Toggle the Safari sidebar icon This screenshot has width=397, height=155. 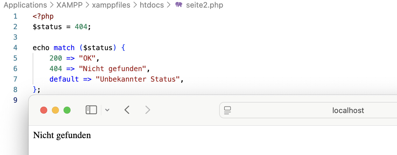91,110
